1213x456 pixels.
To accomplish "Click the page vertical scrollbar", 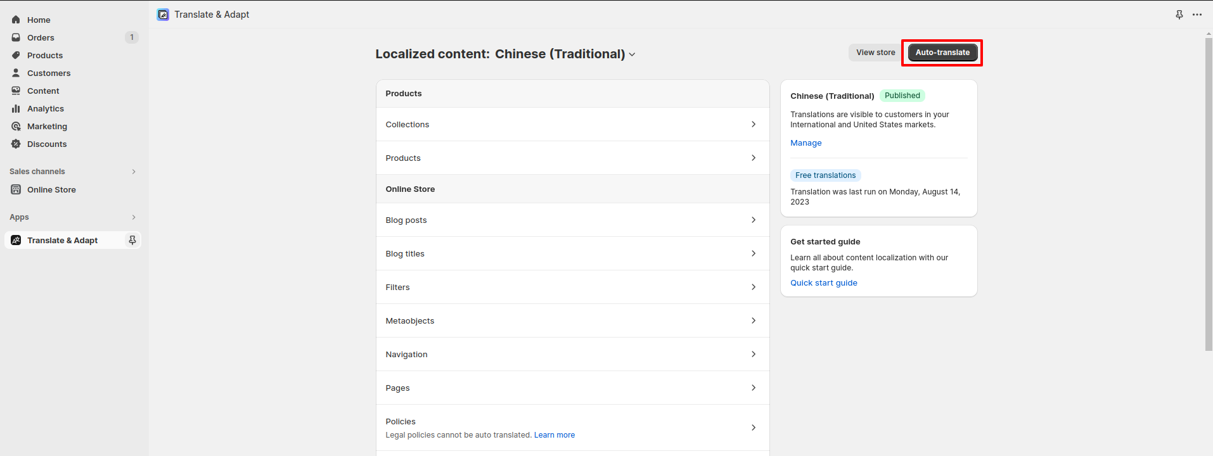I will [1209, 194].
